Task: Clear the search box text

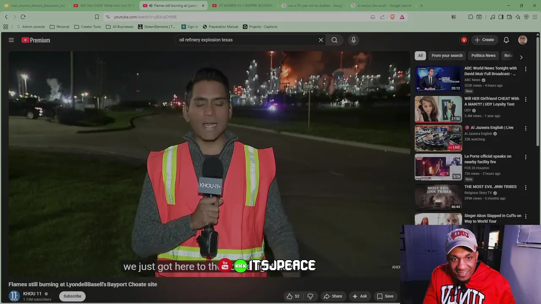Action: click(321, 40)
